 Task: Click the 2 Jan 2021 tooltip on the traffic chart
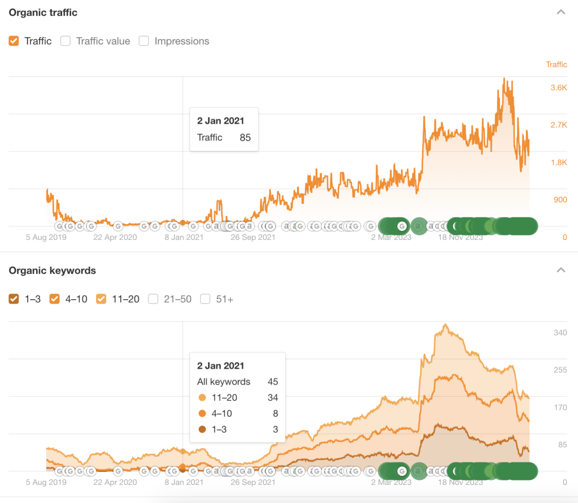pos(224,129)
